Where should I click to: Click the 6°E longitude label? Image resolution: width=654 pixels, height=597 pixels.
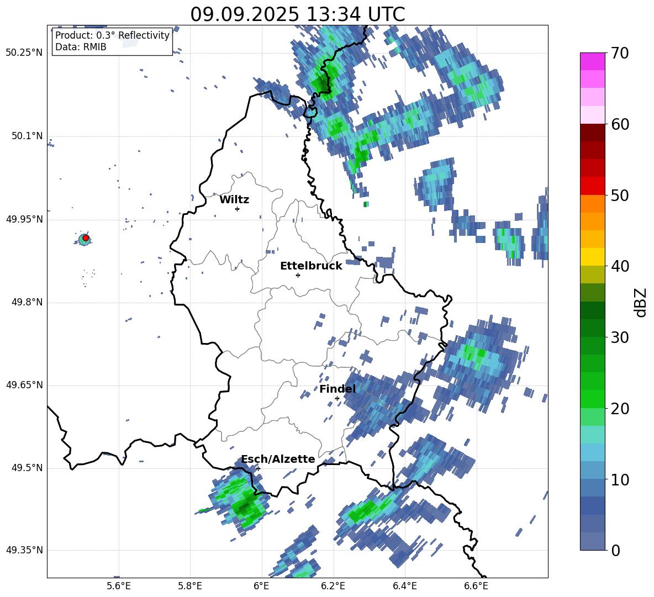pyautogui.click(x=261, y=586)
